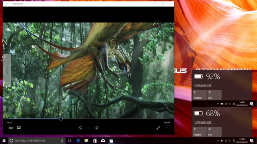This screenshot has width=257, height=144.
Task: Open File Explorer from the taskbar
Action: click(x=86, y=141)
